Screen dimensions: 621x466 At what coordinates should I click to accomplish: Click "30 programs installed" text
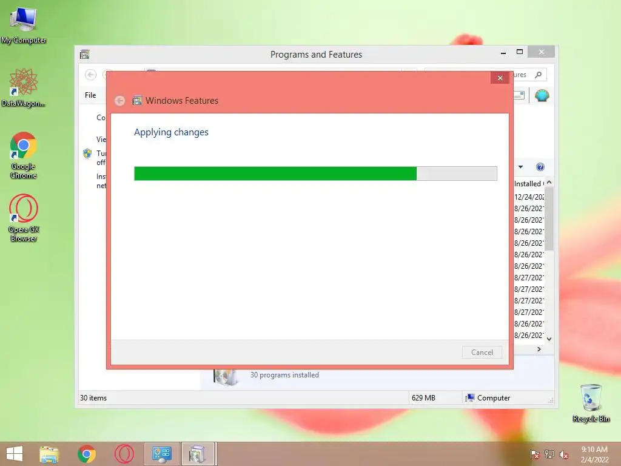(x=284, y=375)
